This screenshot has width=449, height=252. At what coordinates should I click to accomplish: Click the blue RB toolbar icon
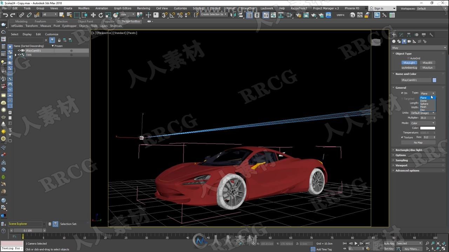click(x=328, y=15)
